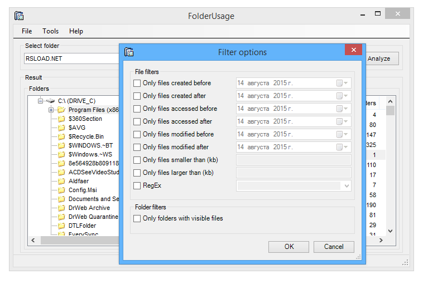Tick Only files larger than (kb)

tap(137, 173)
